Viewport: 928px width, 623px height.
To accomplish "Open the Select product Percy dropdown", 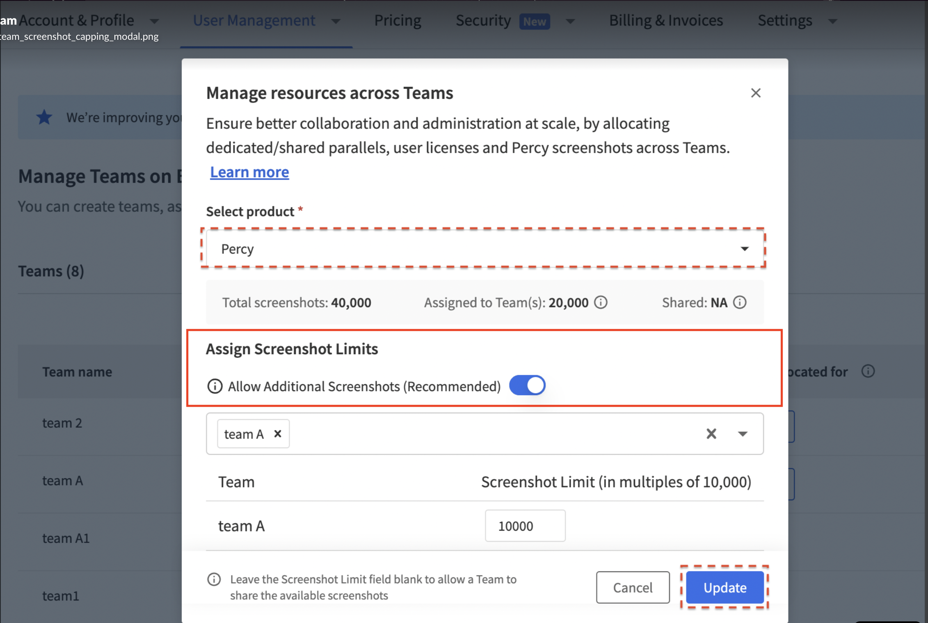I will tap(484, 249).
